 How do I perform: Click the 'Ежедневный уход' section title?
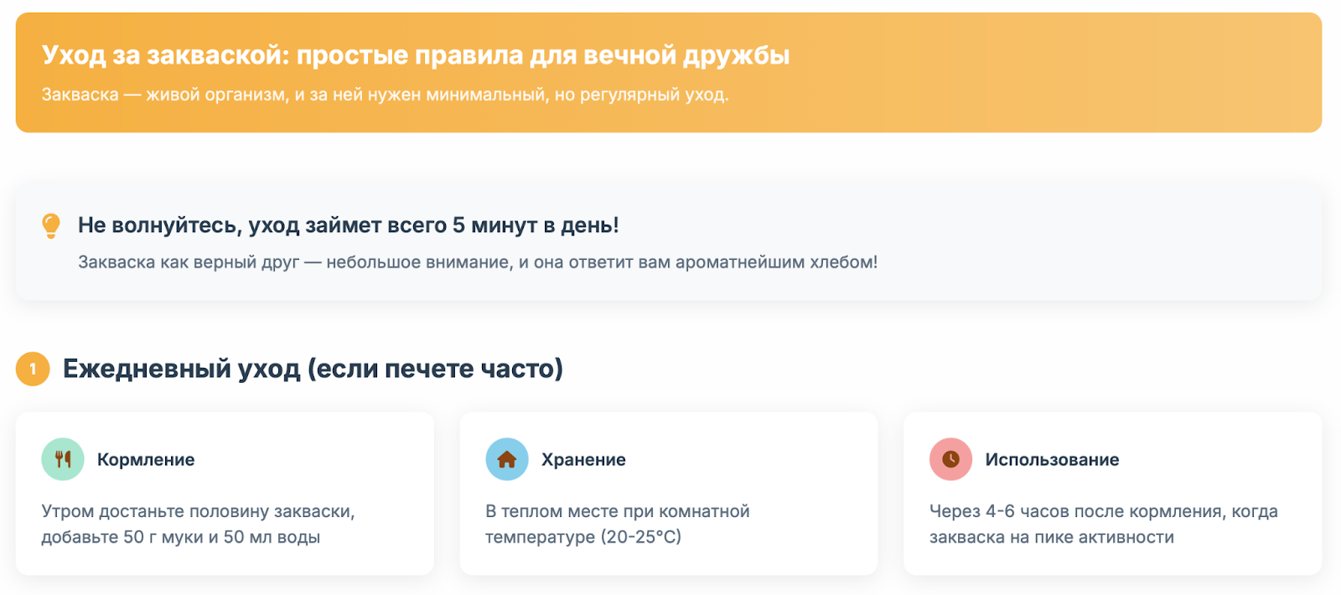click(x=313, y=369)
